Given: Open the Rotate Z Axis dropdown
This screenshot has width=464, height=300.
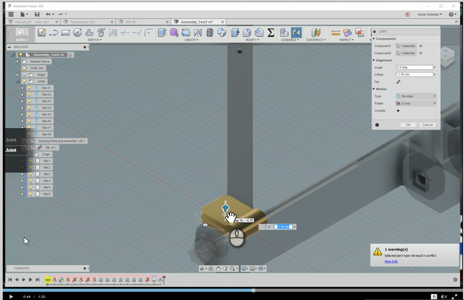Looking at the screenshot, I should tap(416, 103).
